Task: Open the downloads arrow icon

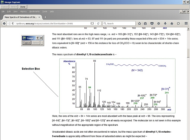Action: point(165,23)
